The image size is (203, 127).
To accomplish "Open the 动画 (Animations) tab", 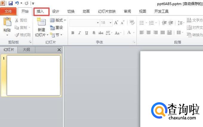I will point(86,11).
